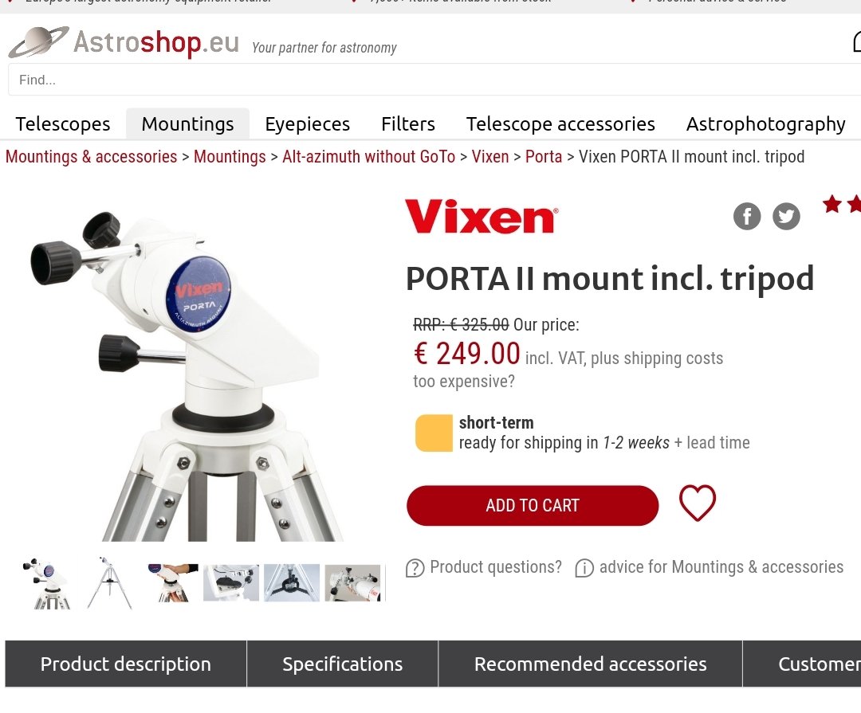Click the Astroshop.eu Saturn logo

pos(38,41)
